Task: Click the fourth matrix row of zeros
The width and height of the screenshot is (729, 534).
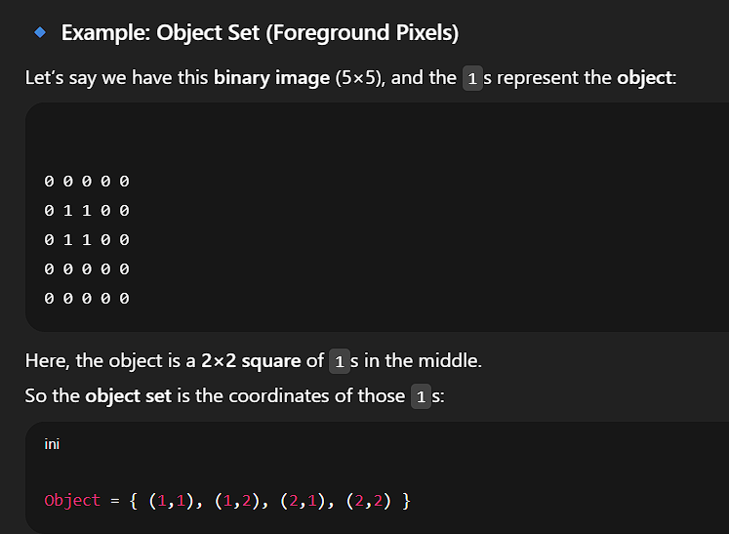Action: pyautogui.click(x=87, y=268)
